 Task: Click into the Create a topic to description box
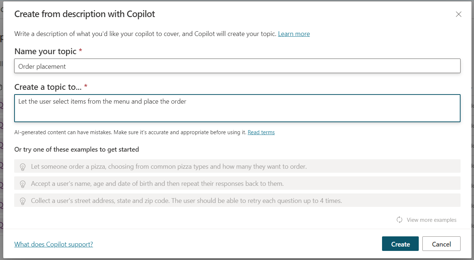pyautogui.click(x=237, y=108)
